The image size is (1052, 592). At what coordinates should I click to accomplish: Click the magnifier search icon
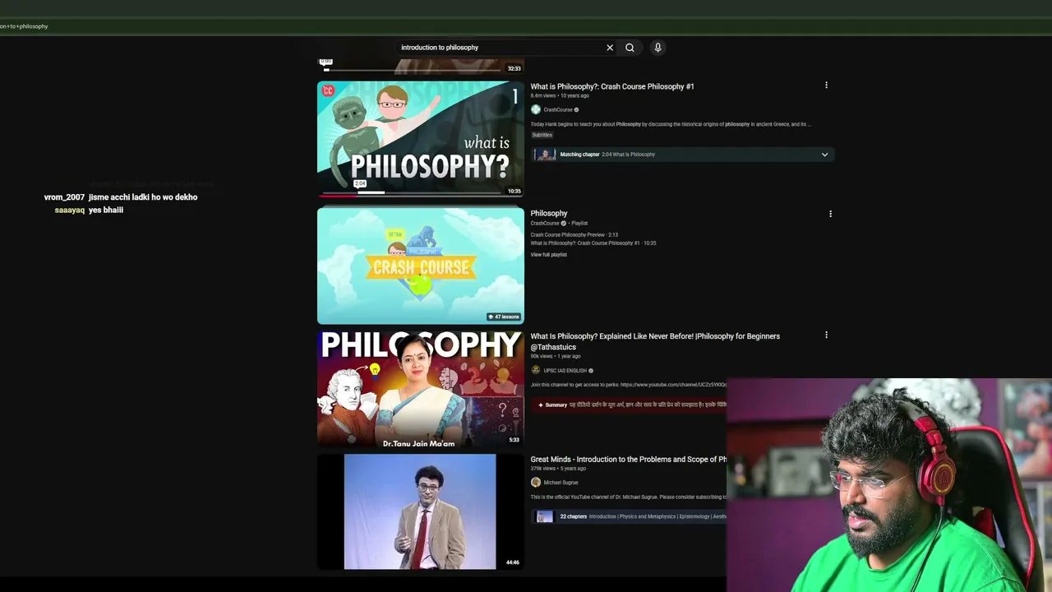click(x=630, y=48)
